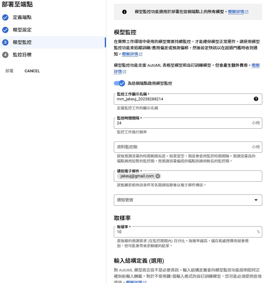Toggle 為這個端點啟用模型監控 switch
Screen dimensions: 266x283
[x=119, y=83]
